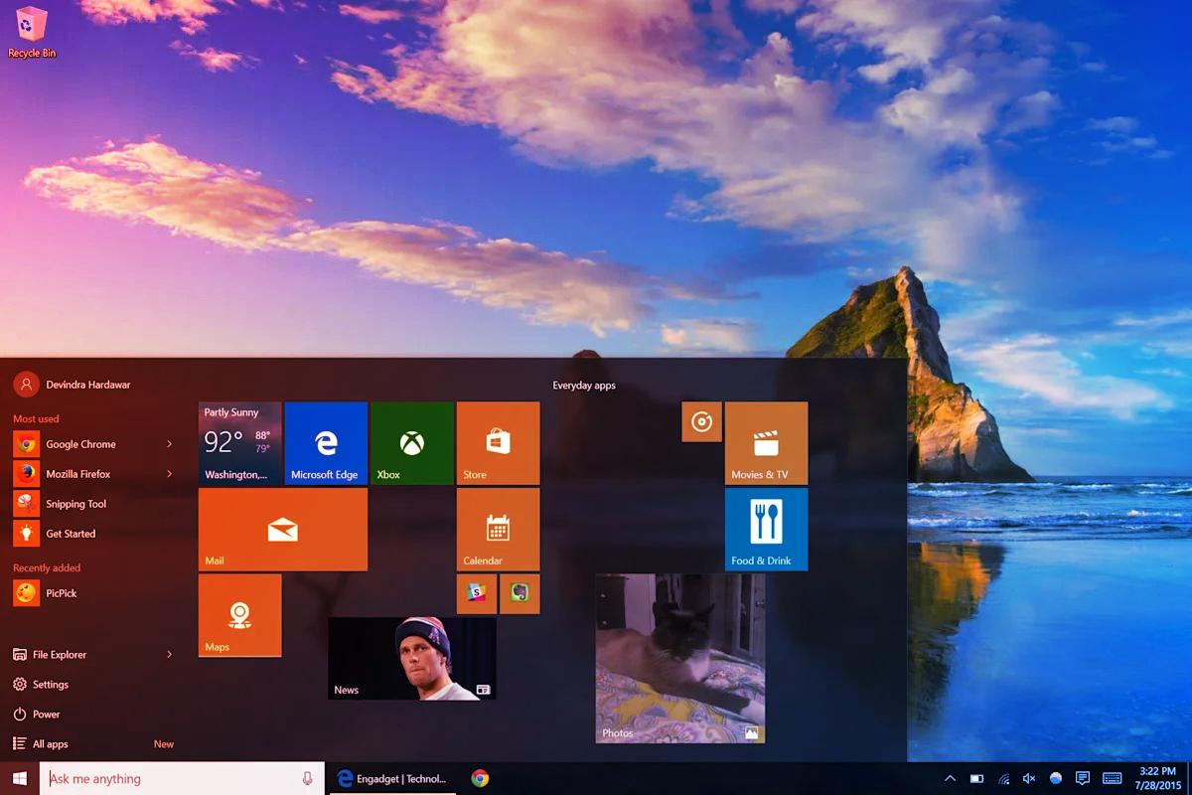Click the round blue tray app icon

click(x=1056, y=779)
